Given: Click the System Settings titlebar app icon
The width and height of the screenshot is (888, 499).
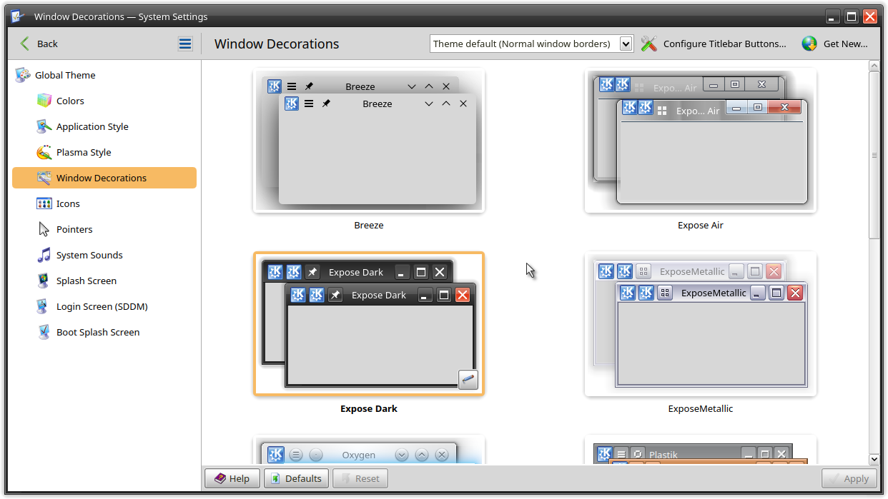Looking at the screenshot, I should [x=19, y=16].
